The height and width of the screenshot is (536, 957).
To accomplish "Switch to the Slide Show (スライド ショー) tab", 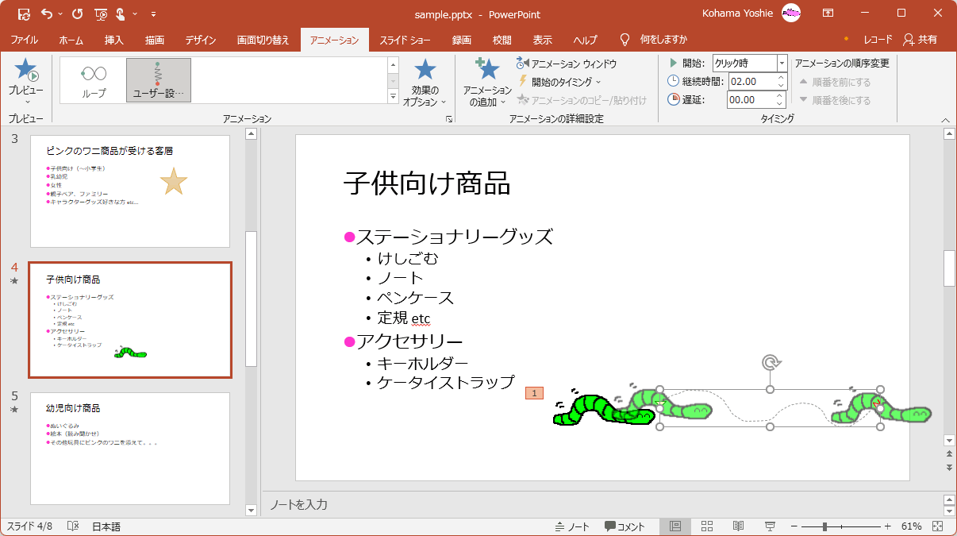I will coord(405,40).
